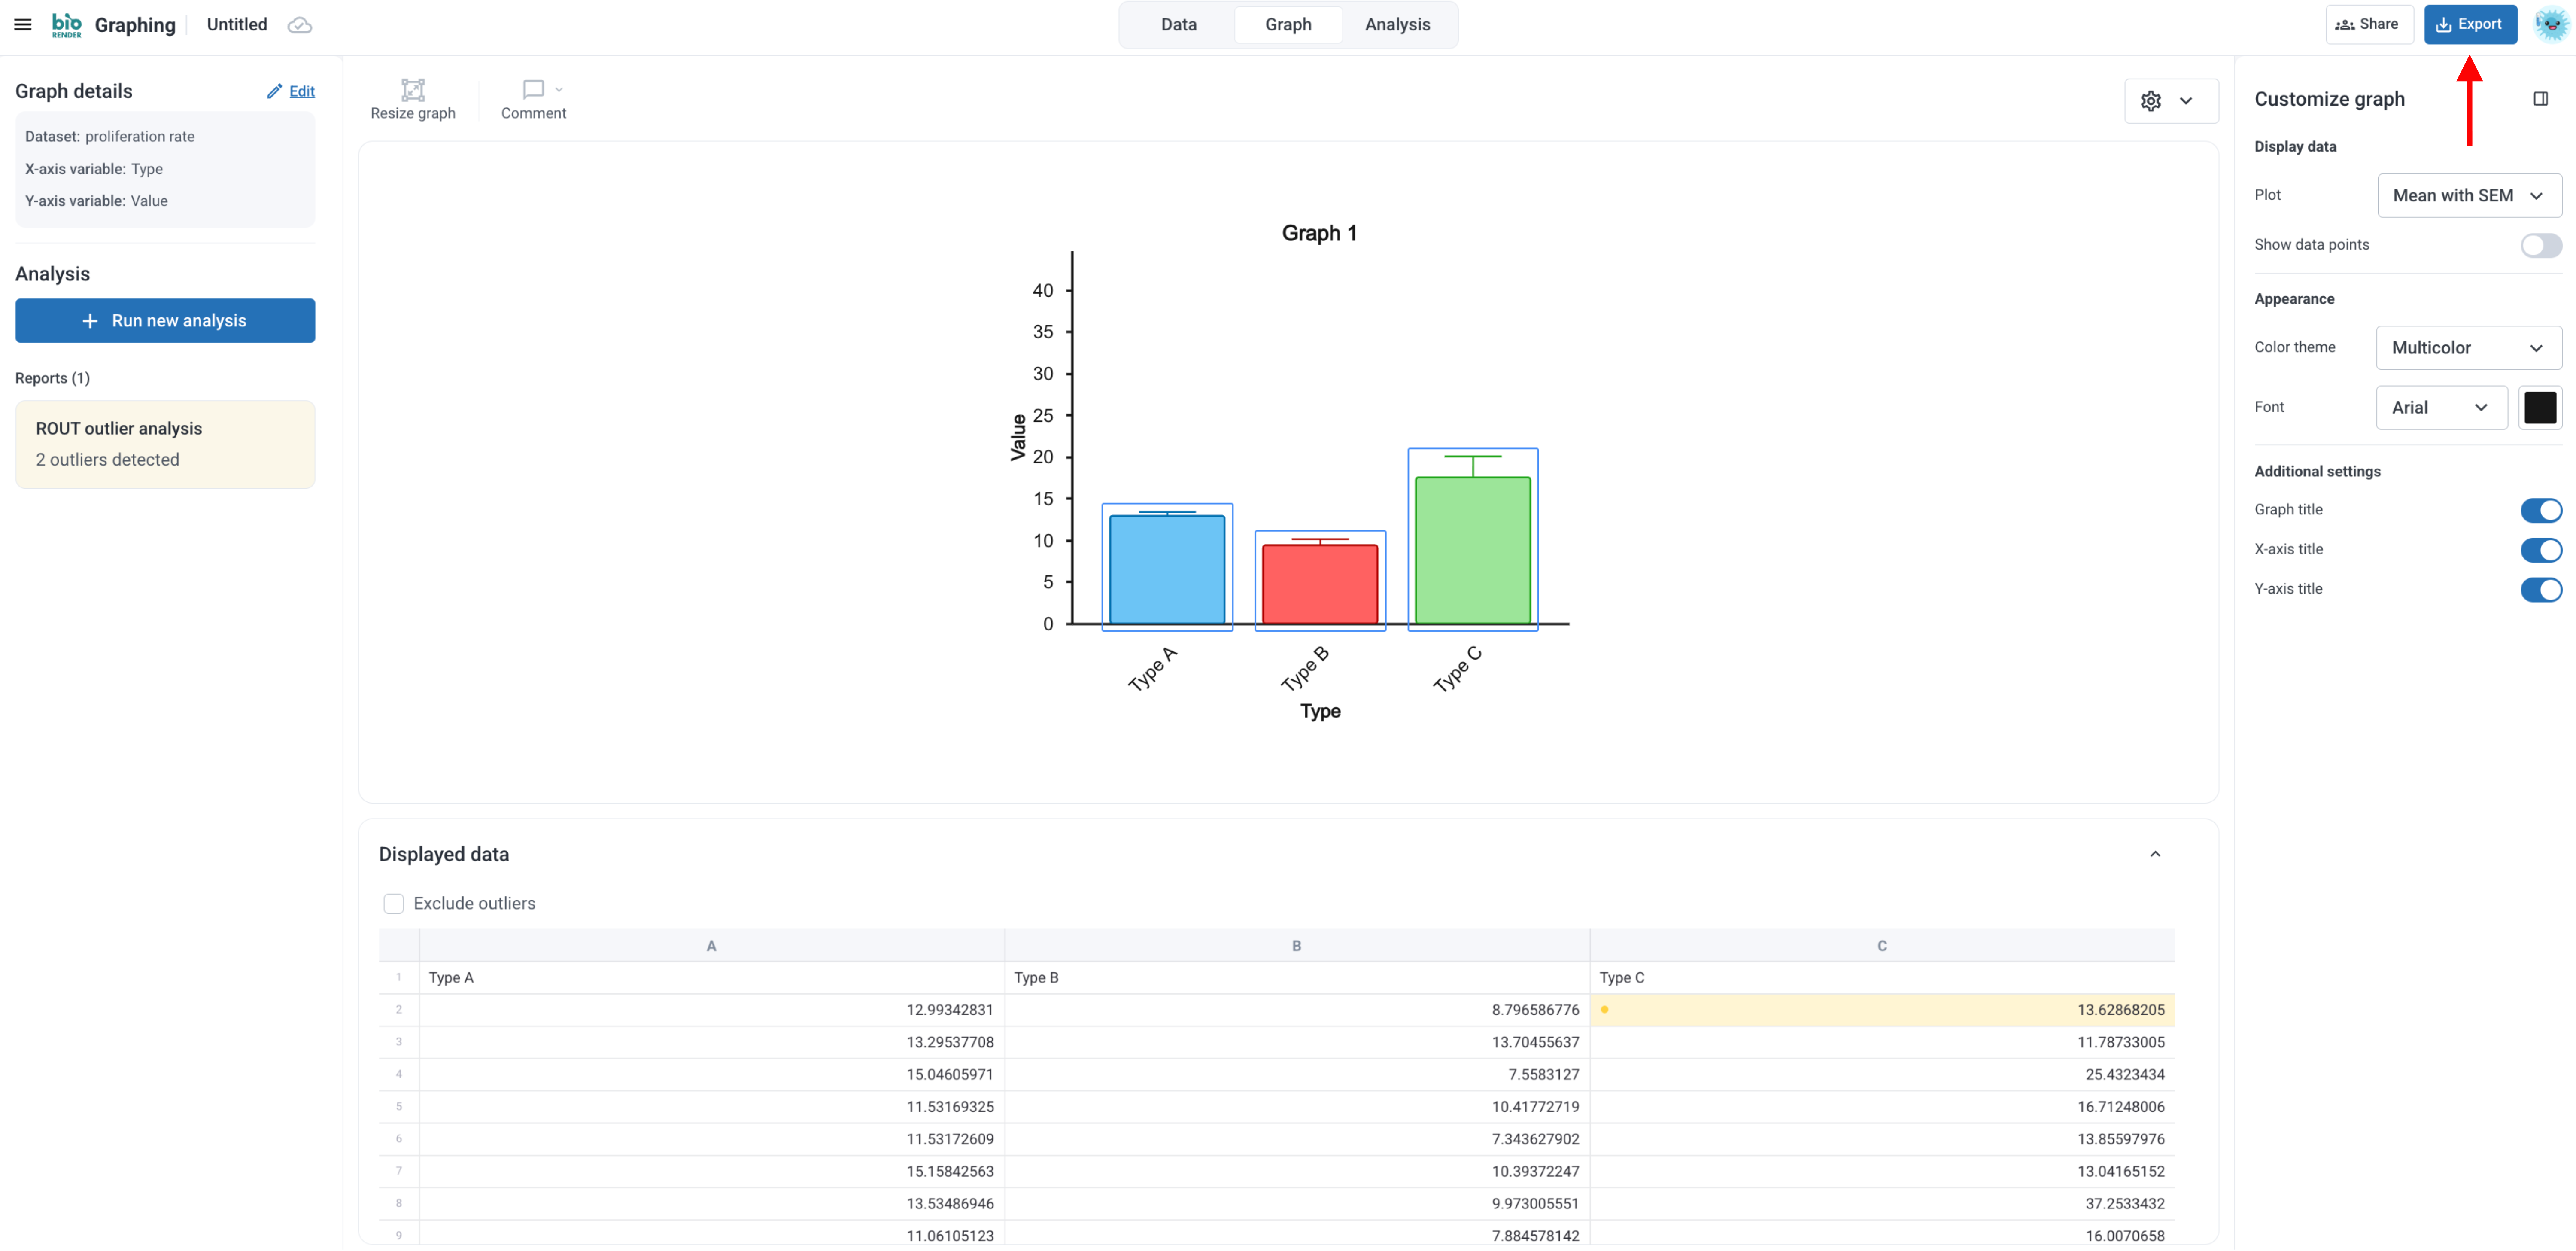Click the Untitled file name
Viewport: 2576px width, 1251px height.
click(237, 25)
